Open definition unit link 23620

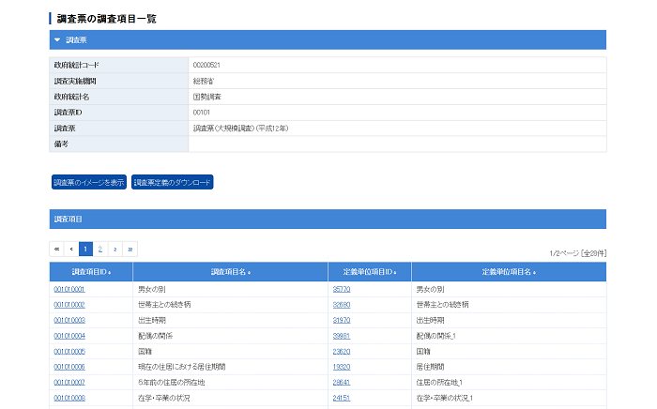pos(342,351)
